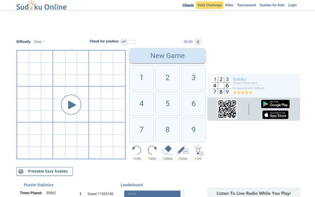
Task: Open the Google Play store badge
Action: tap(275, 104)
